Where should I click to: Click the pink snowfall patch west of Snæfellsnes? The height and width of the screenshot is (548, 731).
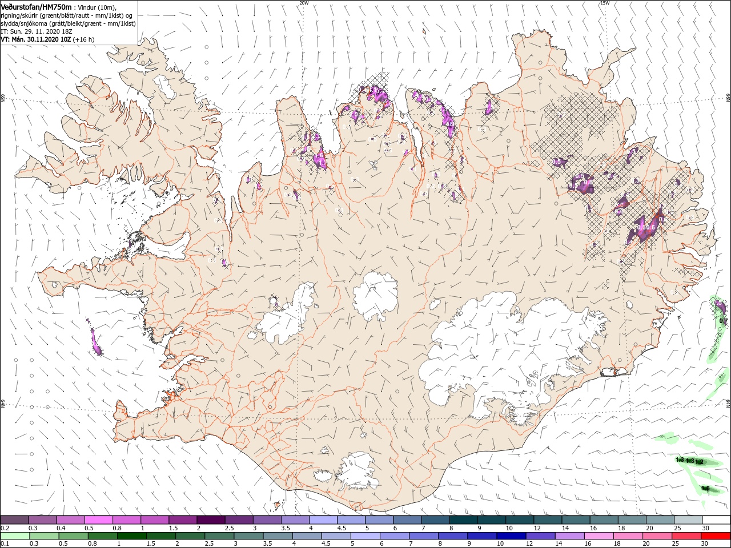click(x=96, y=341)
